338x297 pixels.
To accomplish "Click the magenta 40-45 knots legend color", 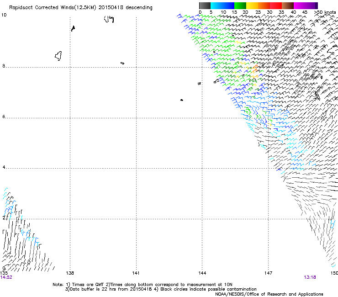I will pyautogui.click(x=300, y=5).
